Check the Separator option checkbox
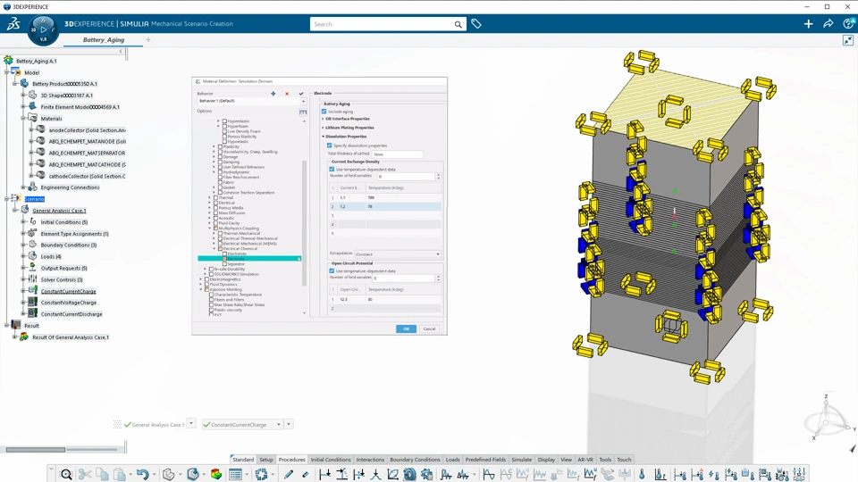Screen dimensions: 858x482 click(224, 264)
